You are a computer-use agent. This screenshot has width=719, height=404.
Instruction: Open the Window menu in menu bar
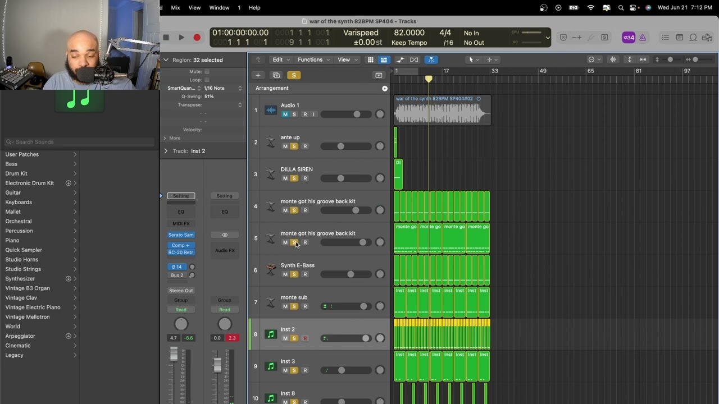point(219,7)
